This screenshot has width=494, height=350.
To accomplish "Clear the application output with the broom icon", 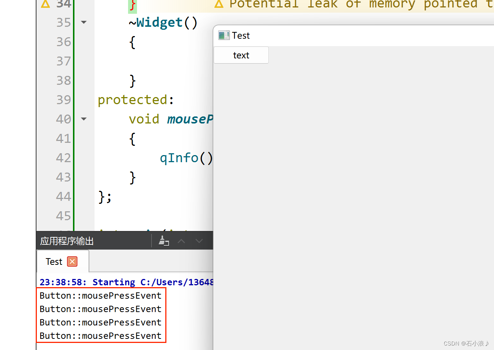I will pos(164,240).
